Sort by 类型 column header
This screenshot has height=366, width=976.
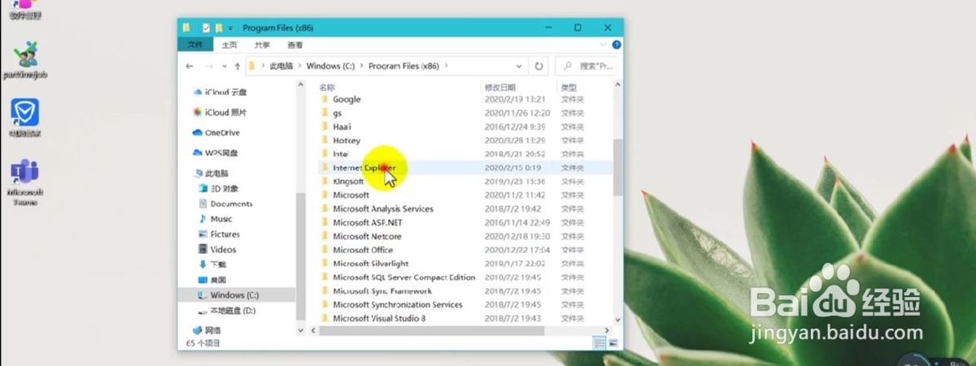point(569,87)
